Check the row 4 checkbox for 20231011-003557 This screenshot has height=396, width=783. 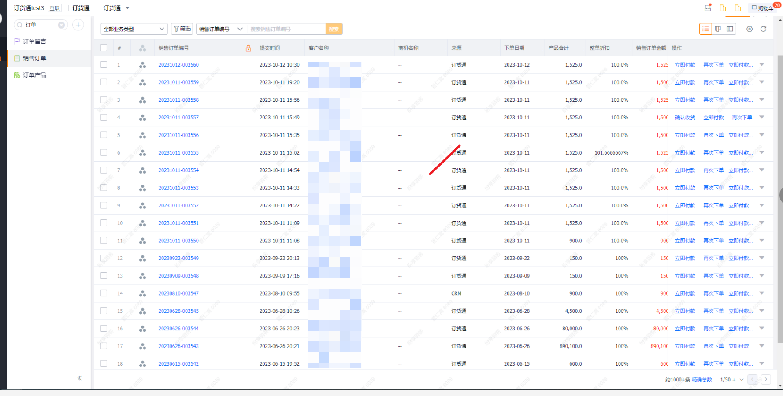(104, 118)
